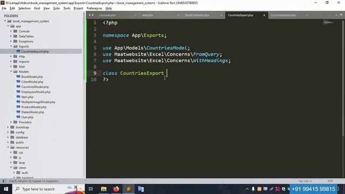Show hidden system tray icons chevron
The height and width of the screenshot is (194, 345).
point(247,189)
